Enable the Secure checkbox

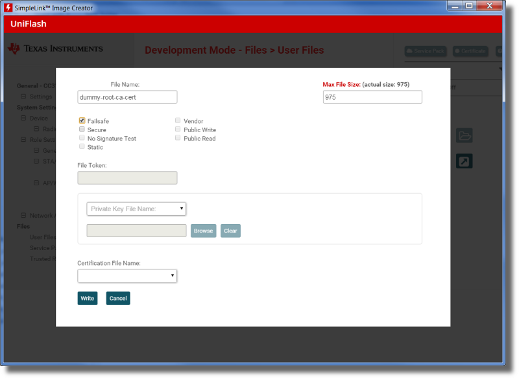pyautogui.click(x=82, y=130)
